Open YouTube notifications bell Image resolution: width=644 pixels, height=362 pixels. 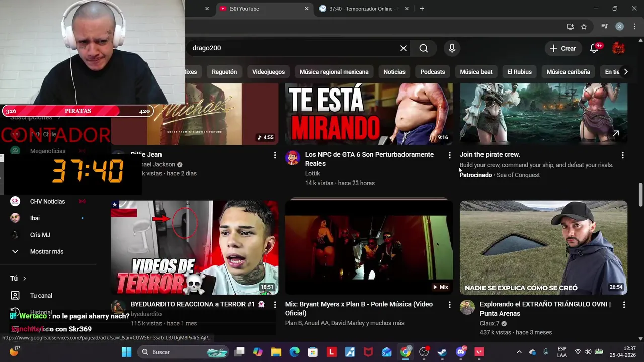pos(594,48)
